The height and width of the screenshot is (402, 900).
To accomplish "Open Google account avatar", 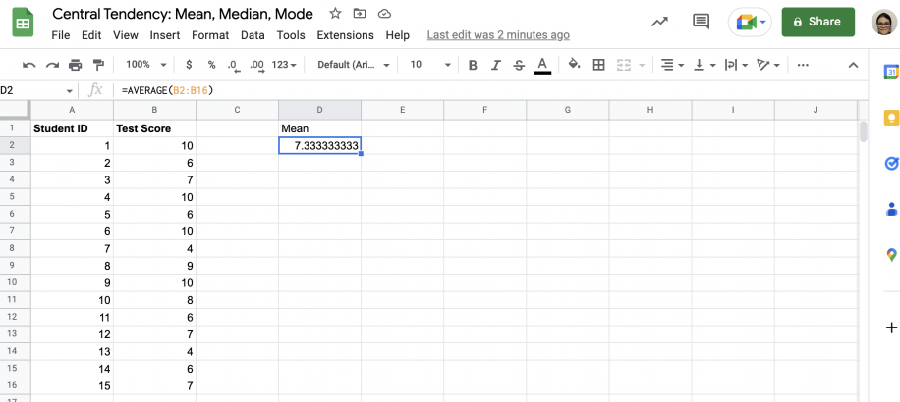I will tap(884, 23).
